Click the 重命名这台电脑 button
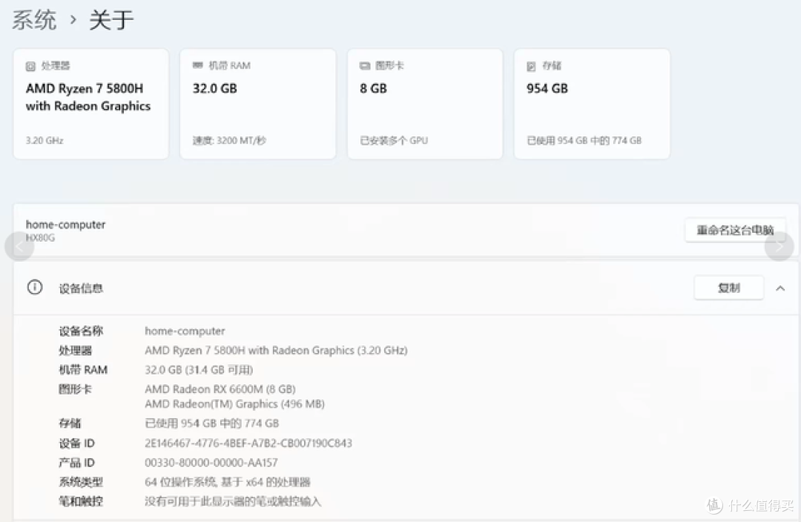This screenshot has width=801, height=522. [735, 230]
